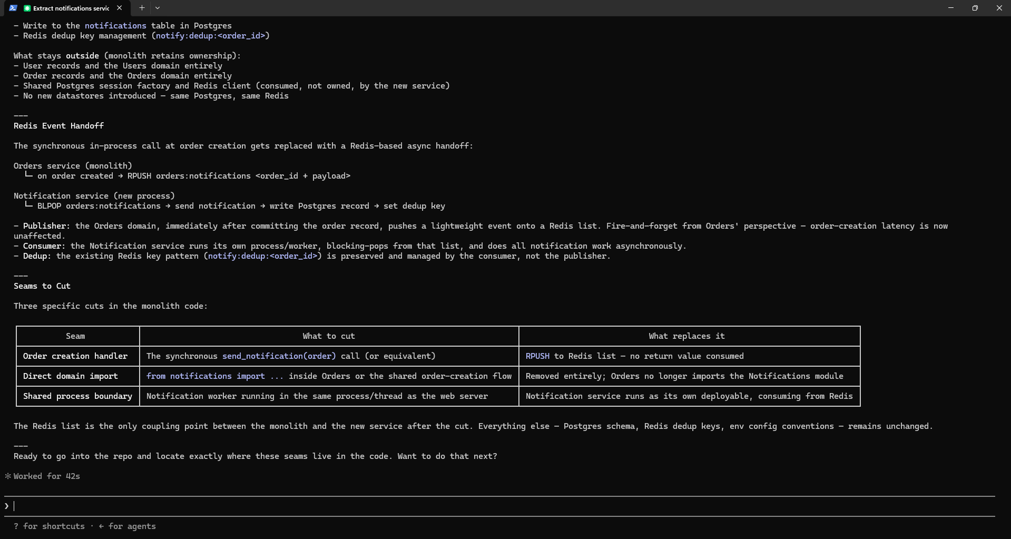Click the green app icon on the tab
The height and width of the screenshot is (539, 1011).
(27, 8)
